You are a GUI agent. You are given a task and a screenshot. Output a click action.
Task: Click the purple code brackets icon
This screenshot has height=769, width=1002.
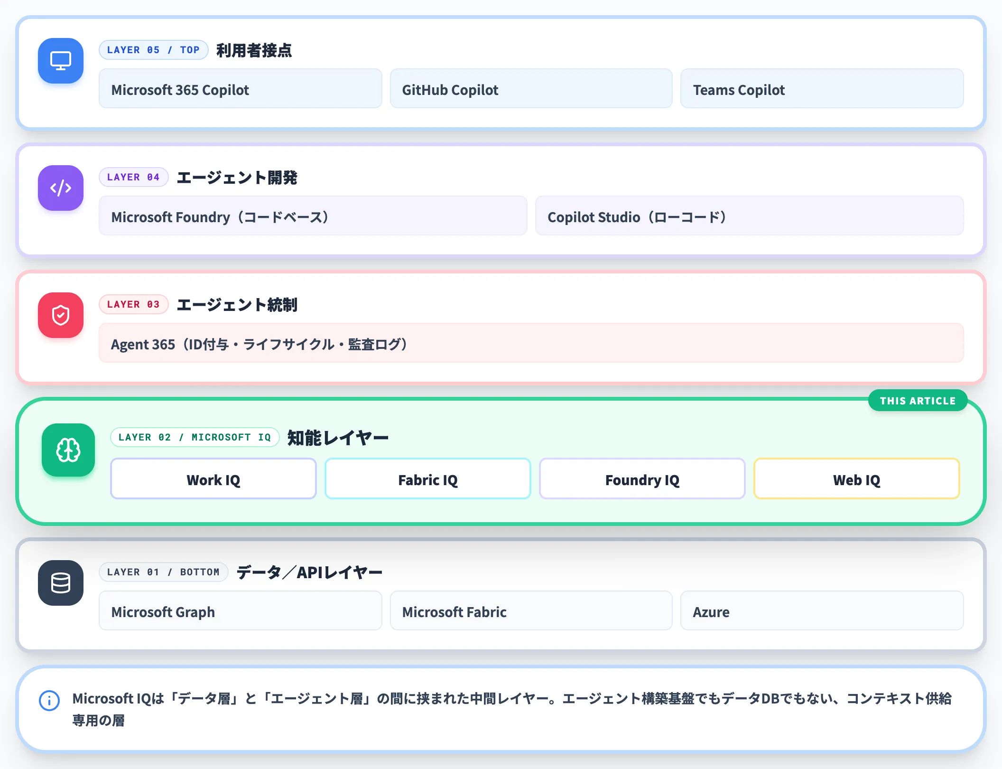[61, 188]
